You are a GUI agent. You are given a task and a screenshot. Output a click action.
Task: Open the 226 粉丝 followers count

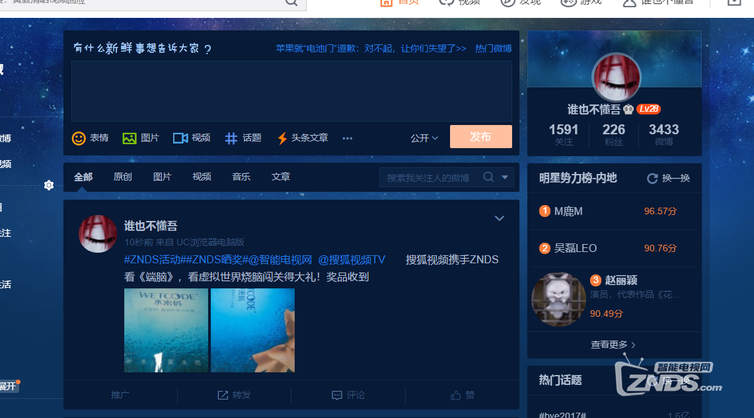click(614, 134)
